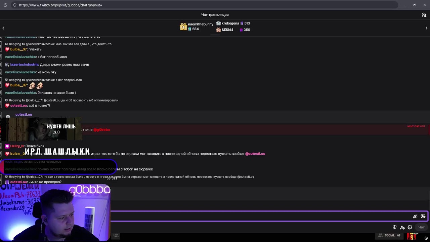Click the @g0bbba mention in highlighted message

point(102,130)
